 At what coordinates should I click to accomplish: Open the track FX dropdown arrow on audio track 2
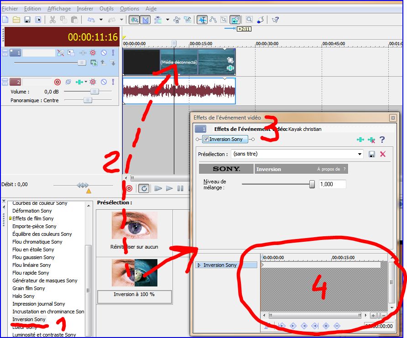(x=86, y=82)
